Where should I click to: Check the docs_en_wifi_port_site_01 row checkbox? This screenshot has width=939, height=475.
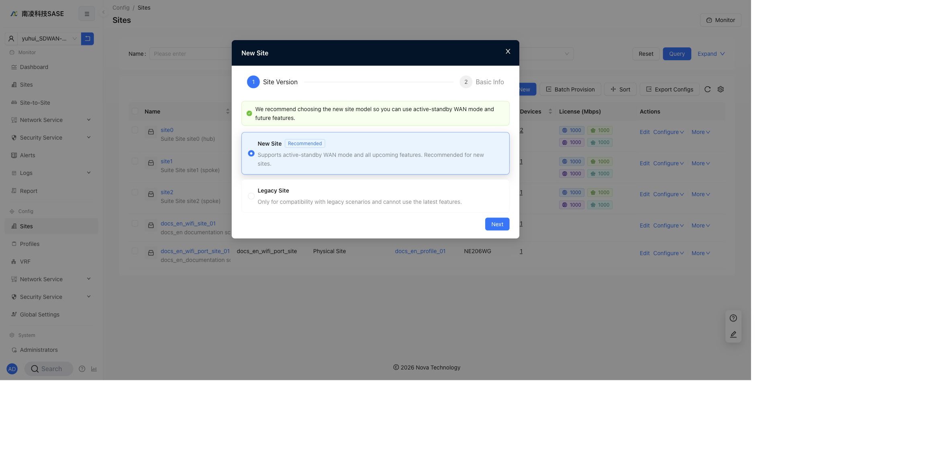135,251
